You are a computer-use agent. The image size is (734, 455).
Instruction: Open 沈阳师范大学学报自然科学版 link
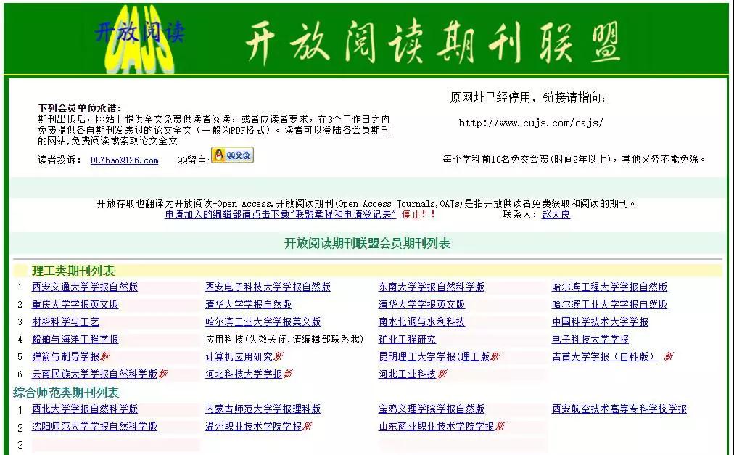coord(94,426)
